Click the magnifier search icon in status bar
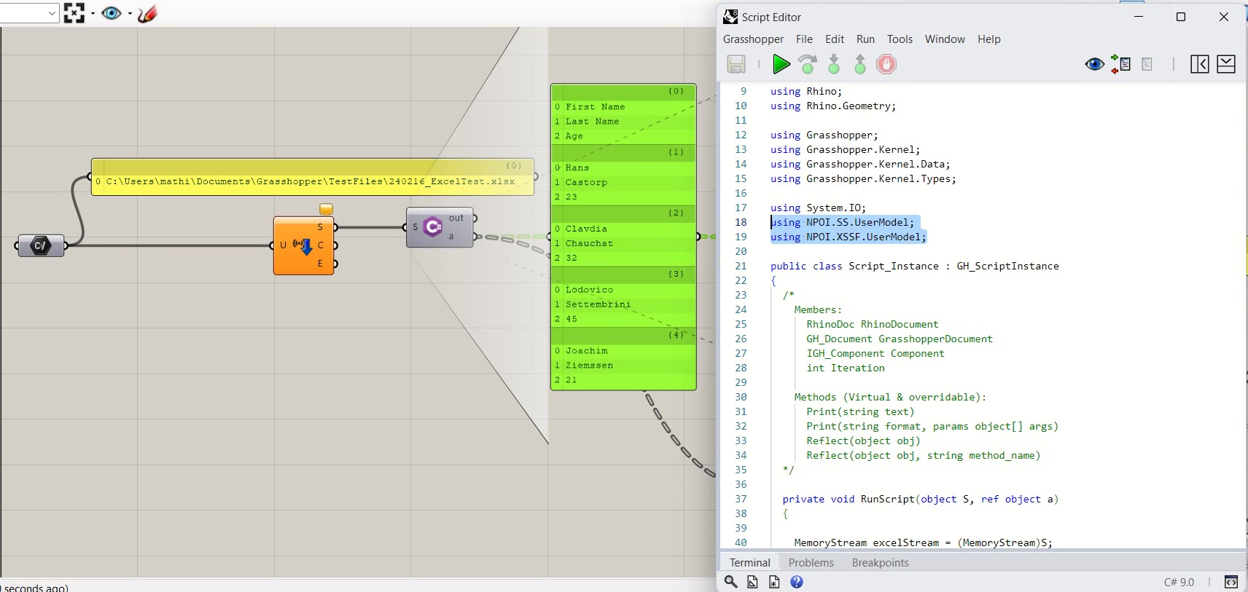The width and height of the screenshot is (1248, 592). (x=730, y=582)
